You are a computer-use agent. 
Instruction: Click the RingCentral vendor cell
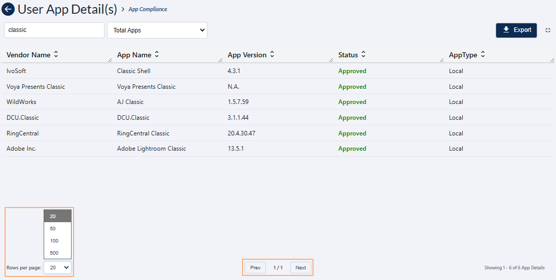point(23,133)
